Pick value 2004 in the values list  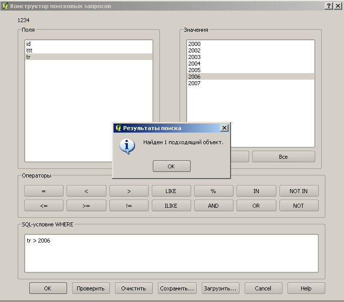tap(251, 64)
